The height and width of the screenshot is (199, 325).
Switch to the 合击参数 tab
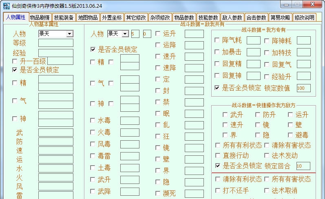coord(256,18)
